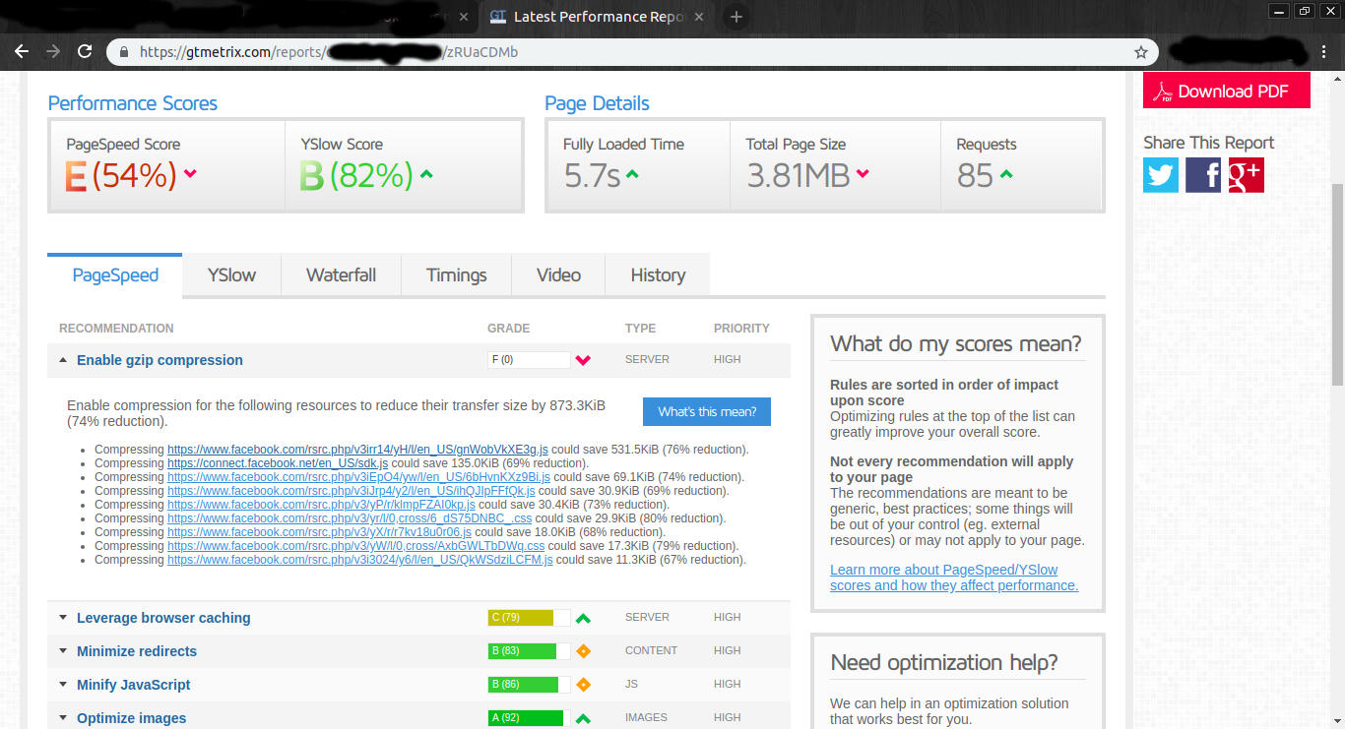Viewport: 1345px width, 729px height.
Task: Share report on Twitter icon
Action: (x=1161, y=175)
